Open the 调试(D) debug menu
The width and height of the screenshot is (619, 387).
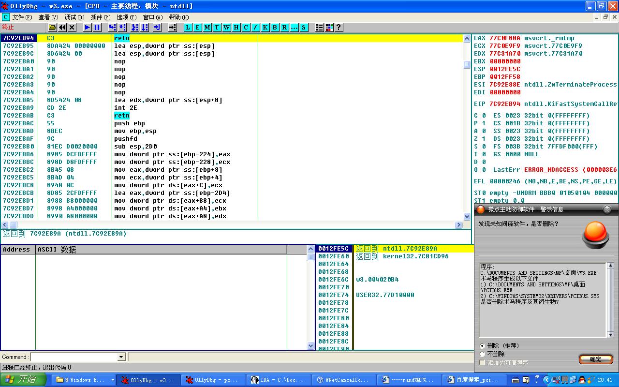pos(74,17)
